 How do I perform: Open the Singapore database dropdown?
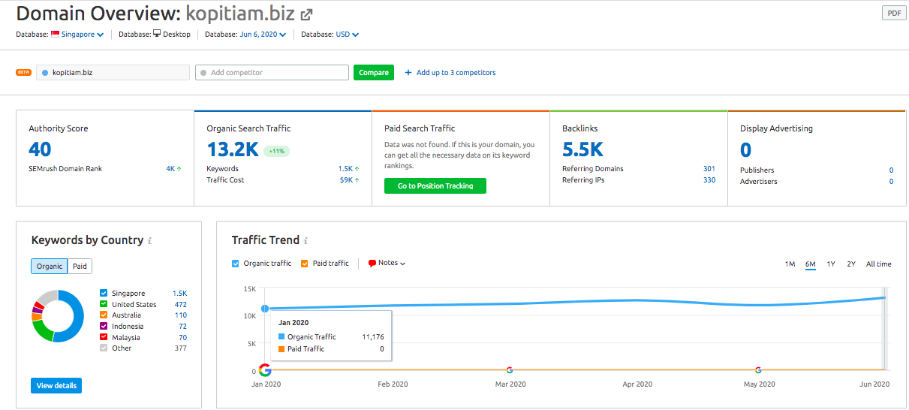(83, 35)
